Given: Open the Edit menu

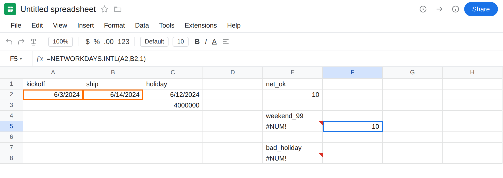Looking at the screenshot, I should 37,25.
